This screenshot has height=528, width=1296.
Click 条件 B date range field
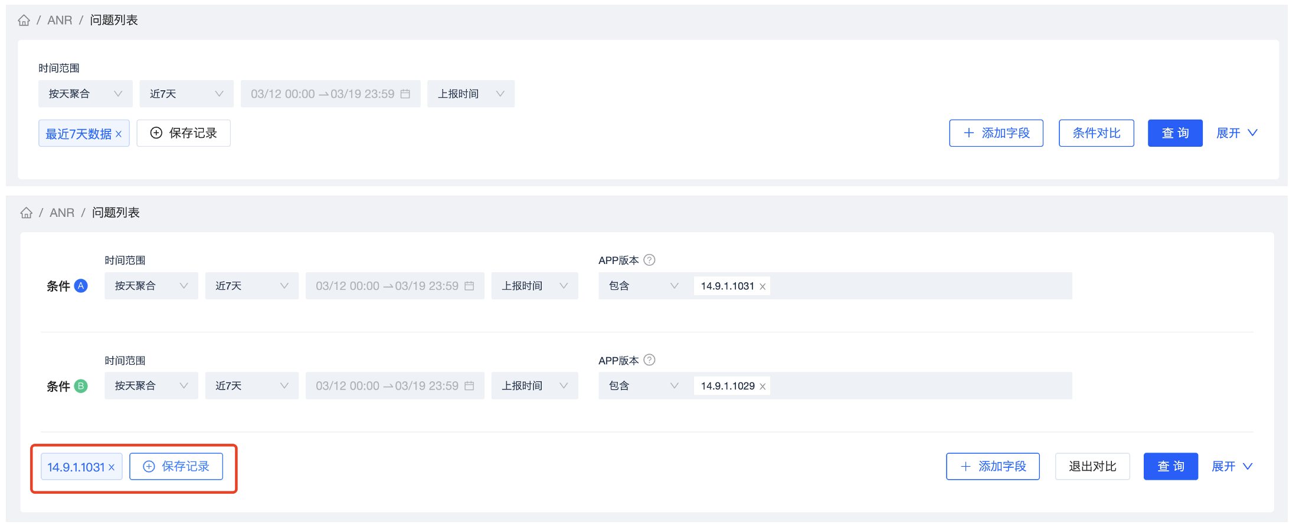pos(395,386)
